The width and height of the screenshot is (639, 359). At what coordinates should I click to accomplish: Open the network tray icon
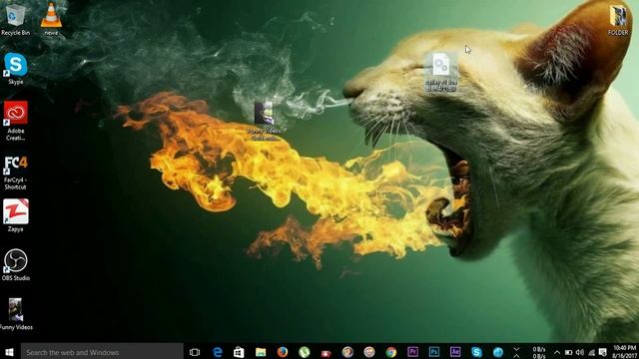click(591, 352)
